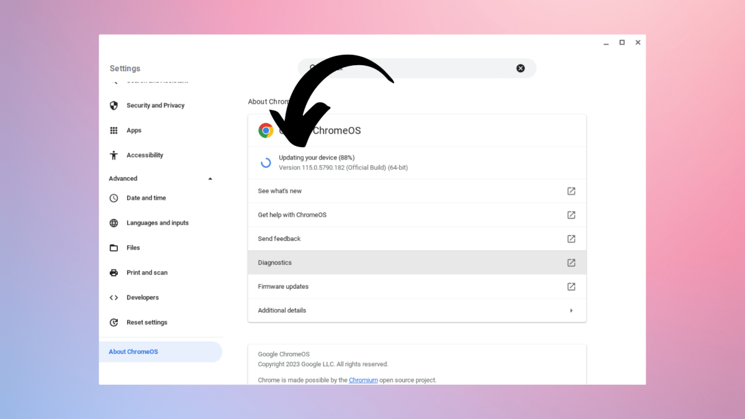Click external link icon for Firmware updates

coord(571,287)
